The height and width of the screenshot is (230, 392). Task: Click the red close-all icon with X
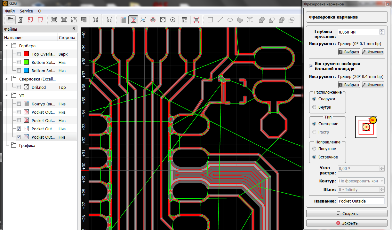(40, 20)
